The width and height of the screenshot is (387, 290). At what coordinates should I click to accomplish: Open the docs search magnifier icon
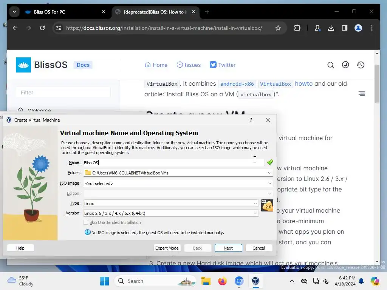(330, 65)
